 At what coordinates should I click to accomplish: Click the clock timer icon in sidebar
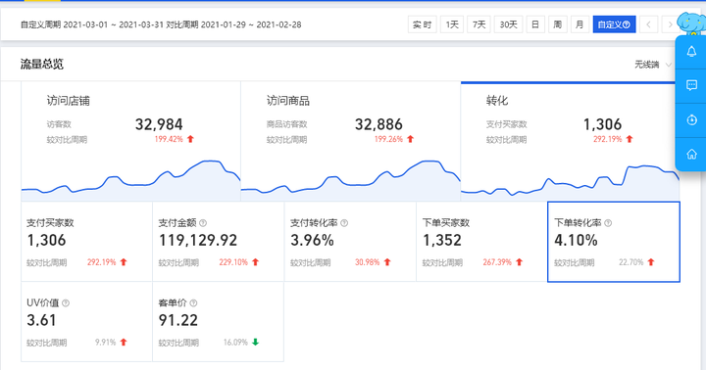(x=691, y=120)
